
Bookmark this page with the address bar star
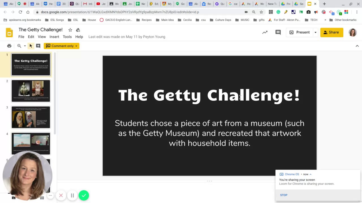coord(261,12)
